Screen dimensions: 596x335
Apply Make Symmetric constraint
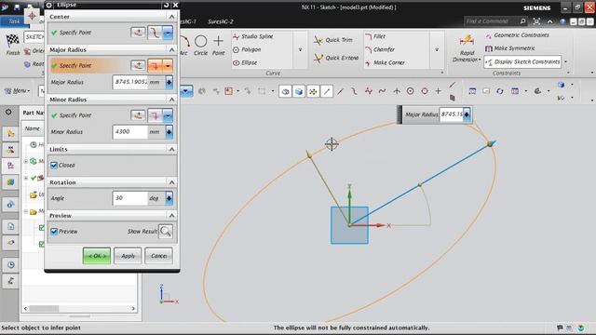(510, 48)
